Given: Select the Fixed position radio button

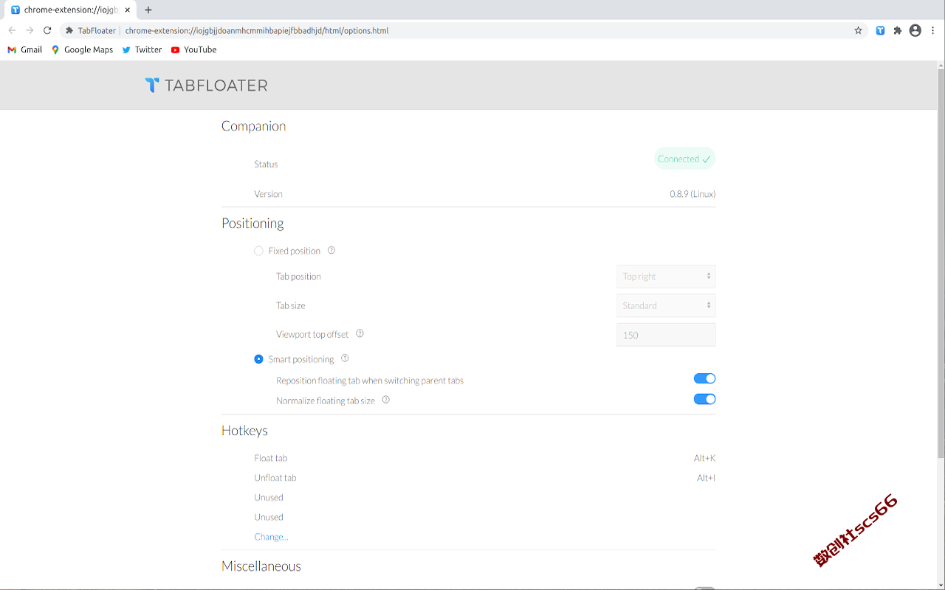Looking at the screenshot, I should coord(258,251).
